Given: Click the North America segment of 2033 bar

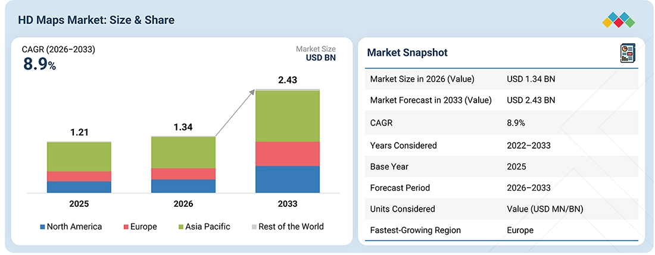Looking at the screenshot, I should pyautogui.click(x=288, y=179).
